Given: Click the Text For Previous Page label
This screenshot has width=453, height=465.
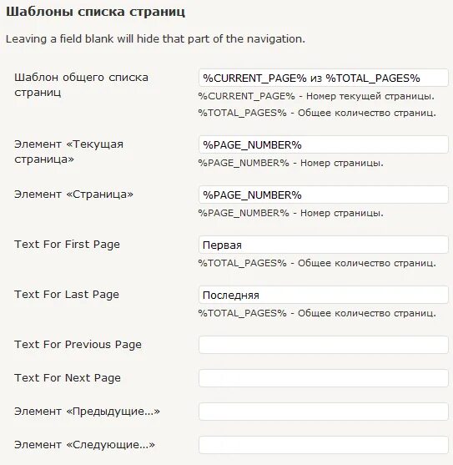Looking at the screenshot, I should click(78, 345).
